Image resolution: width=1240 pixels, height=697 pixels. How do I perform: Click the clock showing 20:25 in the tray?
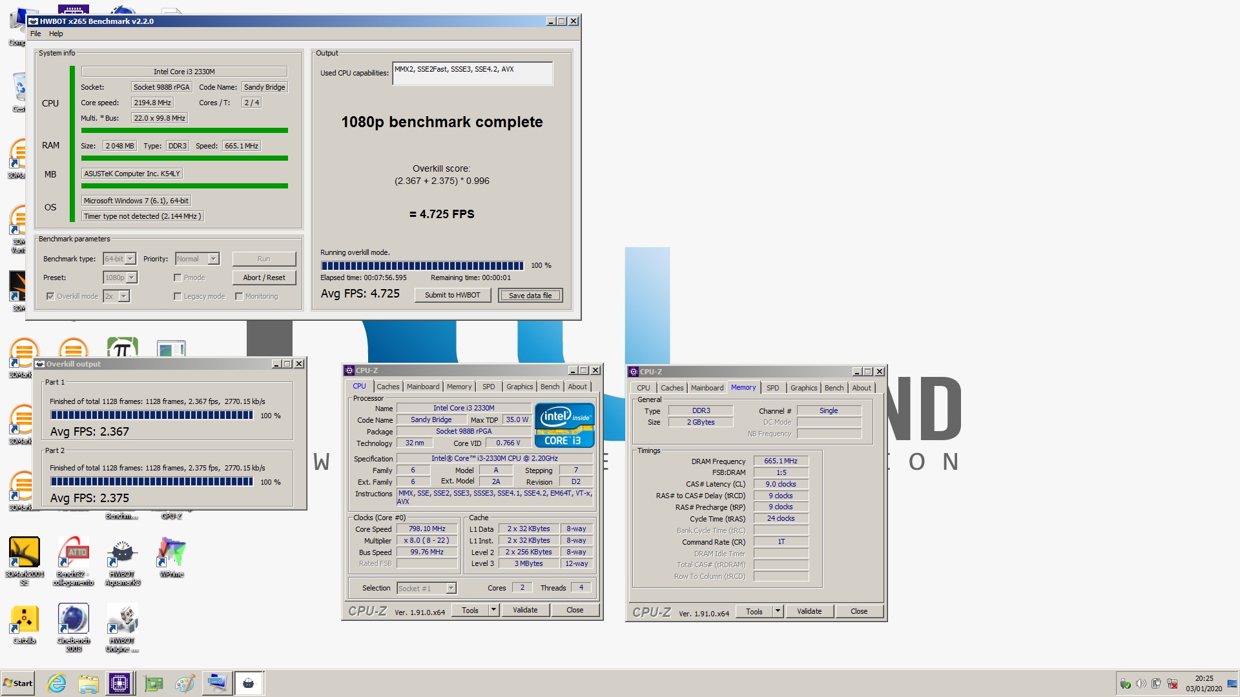coord(1204,679)
